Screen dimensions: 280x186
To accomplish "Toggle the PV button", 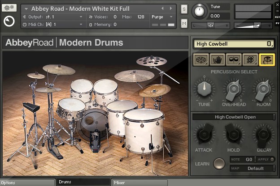I will (277, 23).
